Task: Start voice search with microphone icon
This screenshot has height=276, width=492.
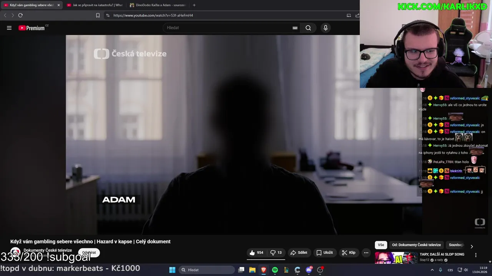Action: [x=326, y=28]
